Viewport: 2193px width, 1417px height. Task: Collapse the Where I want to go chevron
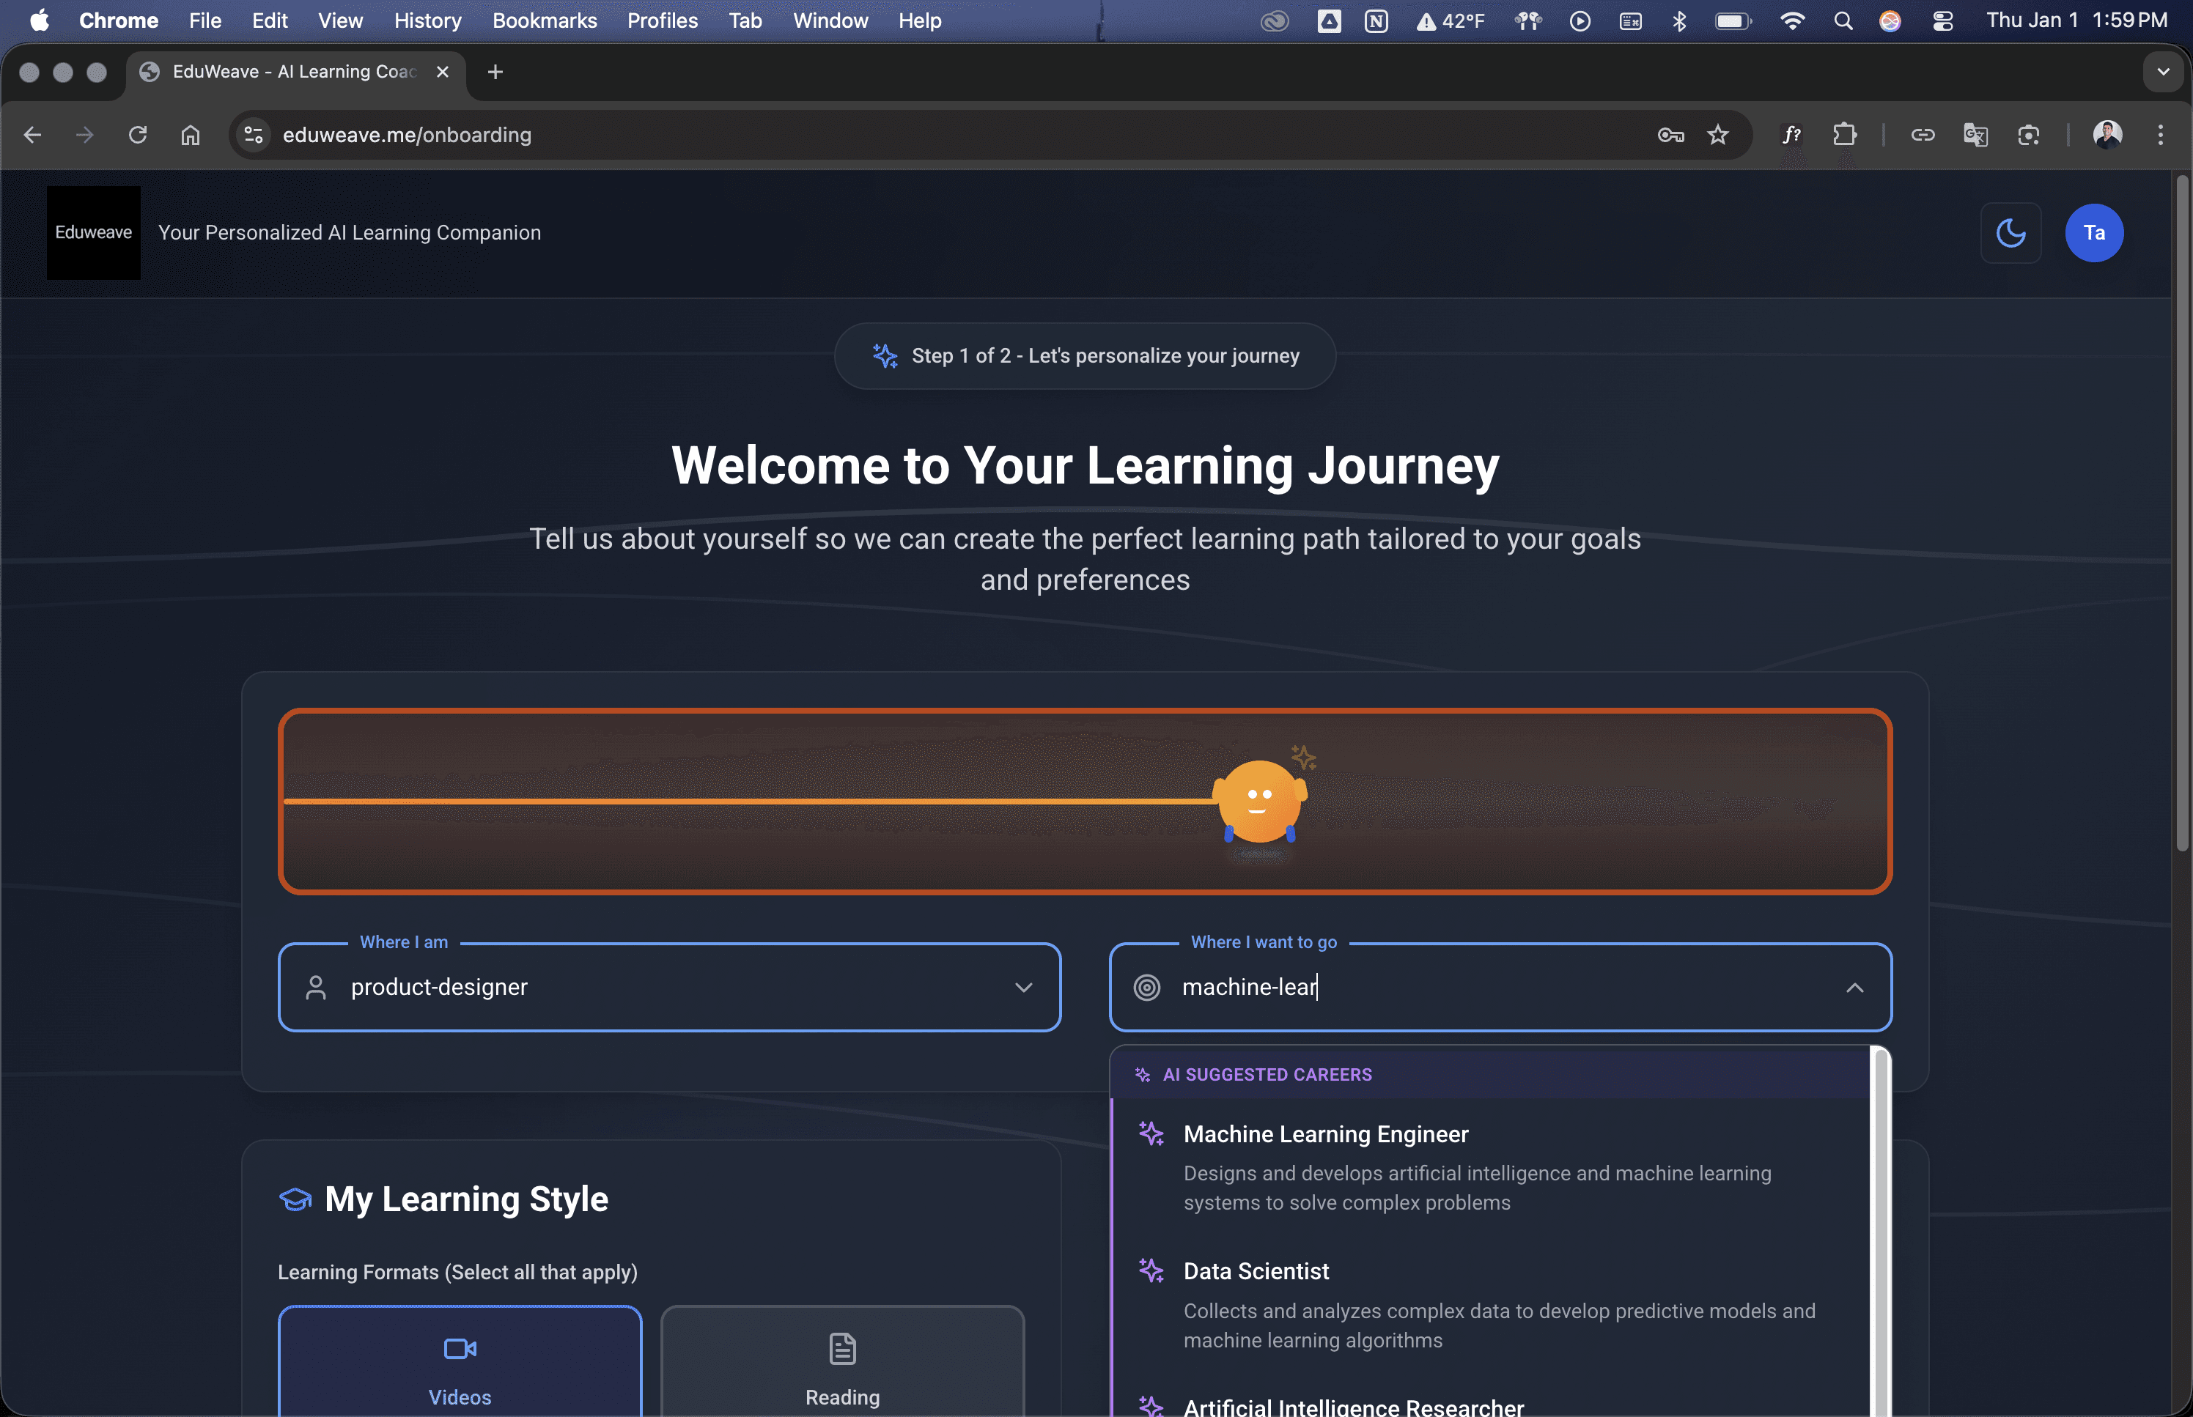1854,988
